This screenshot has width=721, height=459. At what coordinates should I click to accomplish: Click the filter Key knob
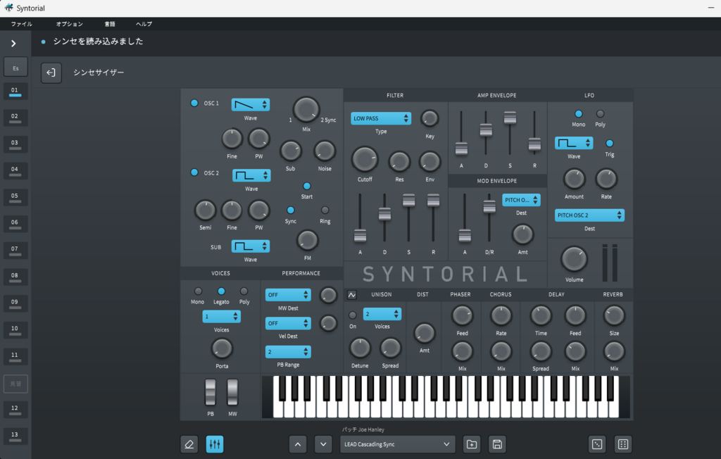pos(430,119)
